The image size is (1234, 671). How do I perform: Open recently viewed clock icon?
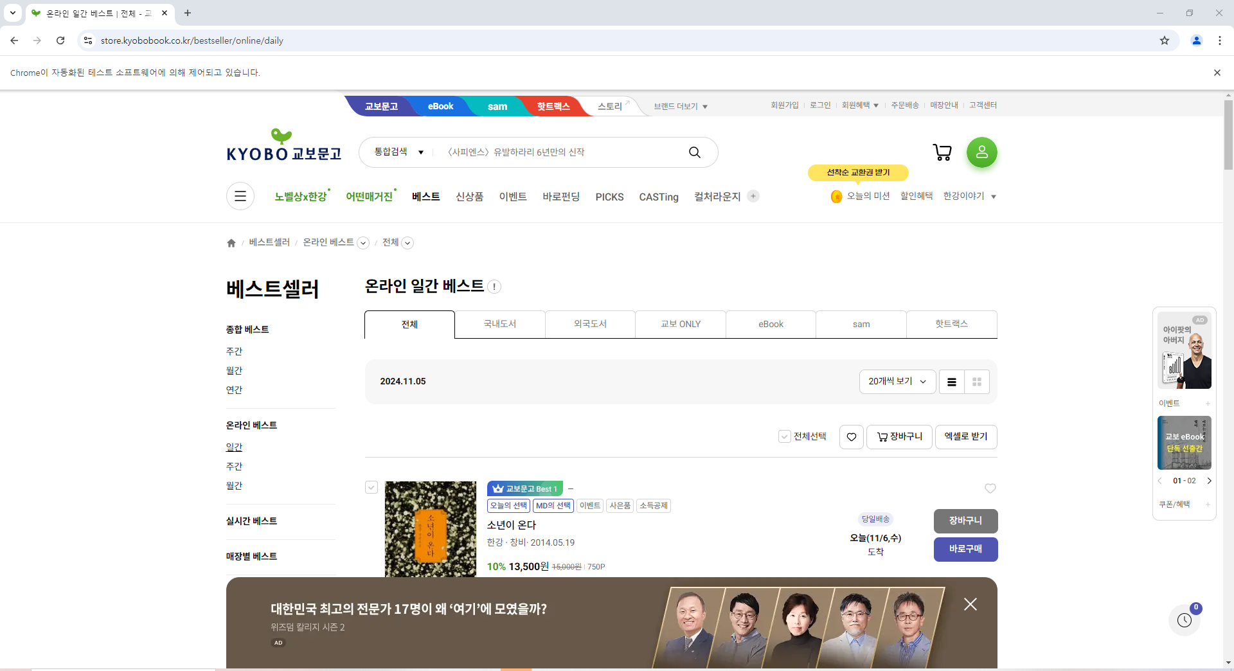point(1185,620)
